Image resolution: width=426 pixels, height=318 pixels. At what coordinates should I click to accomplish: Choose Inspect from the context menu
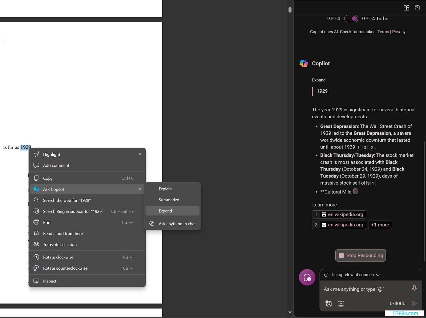[x=87, y=281]
